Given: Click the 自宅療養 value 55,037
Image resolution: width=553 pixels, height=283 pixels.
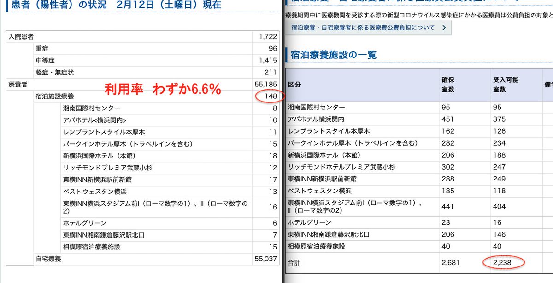Looking at the screenshot, I should [x=266, y=259].
